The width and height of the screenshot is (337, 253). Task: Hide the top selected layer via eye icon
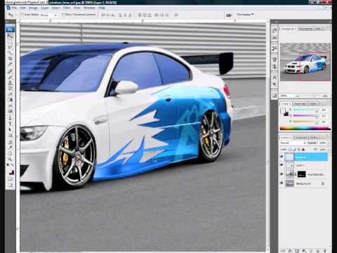pos(282,157)
